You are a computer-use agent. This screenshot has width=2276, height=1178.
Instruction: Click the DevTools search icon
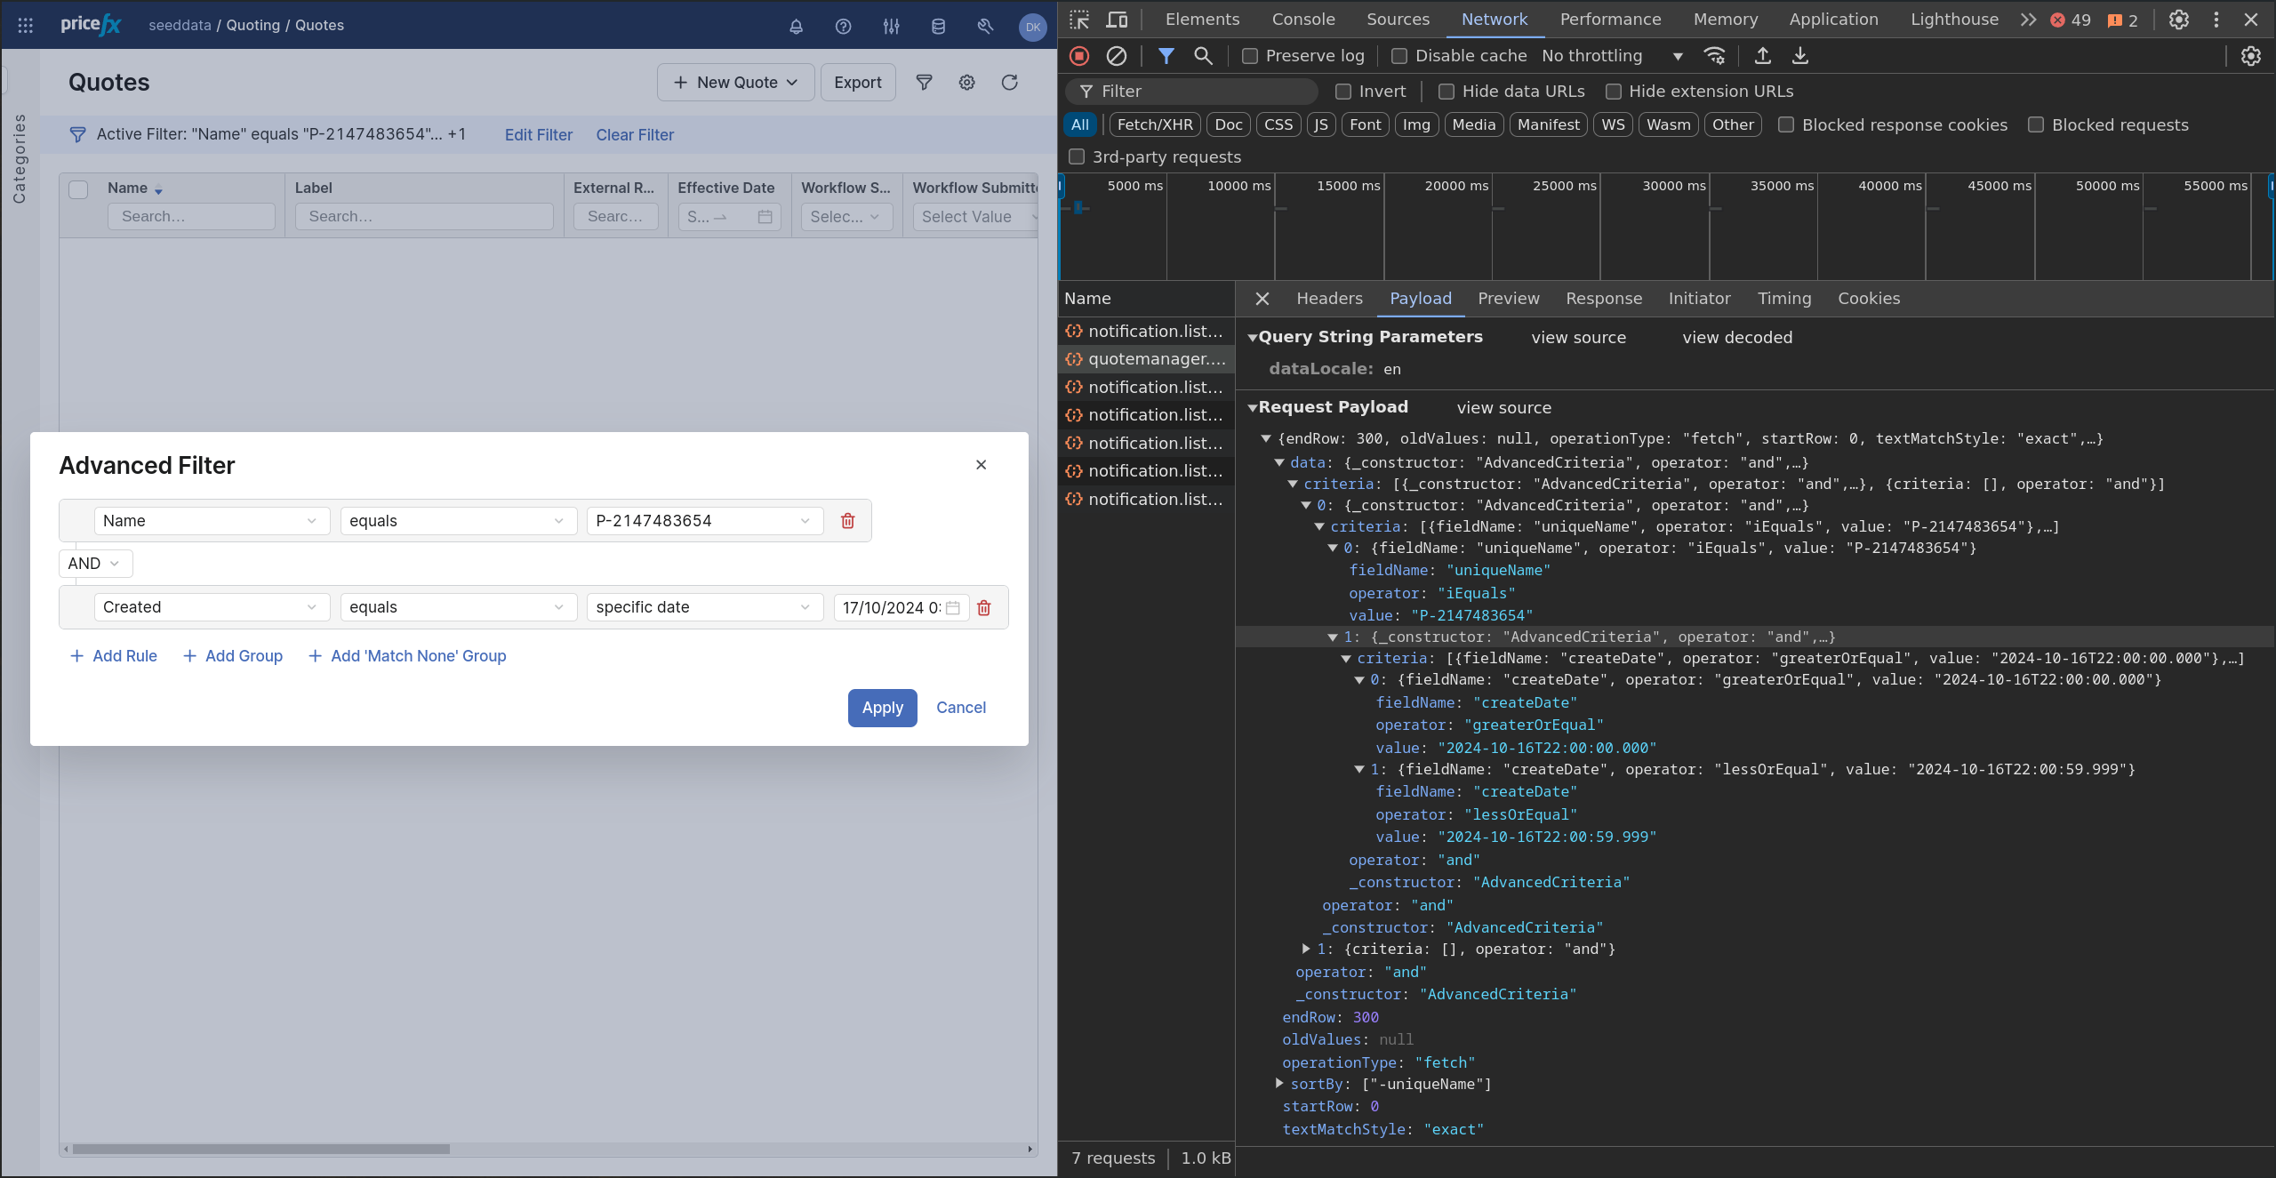point(1203,56)
